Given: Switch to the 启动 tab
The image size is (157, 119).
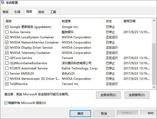Looking at the screenshot, I should (x=41, y=12).
